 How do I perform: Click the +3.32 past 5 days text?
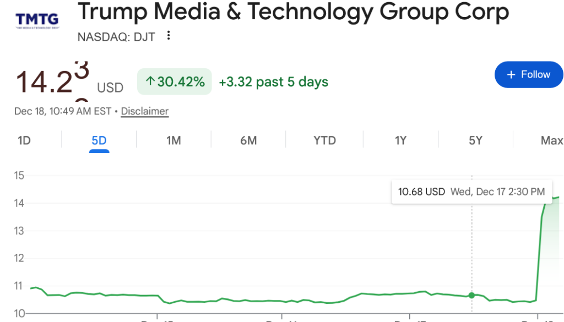[273, 82]
